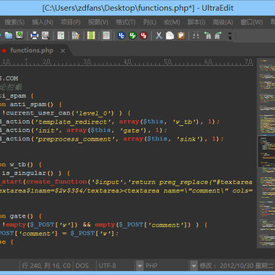Click the 修改 2012/10/30 date status field

[237, 266]
